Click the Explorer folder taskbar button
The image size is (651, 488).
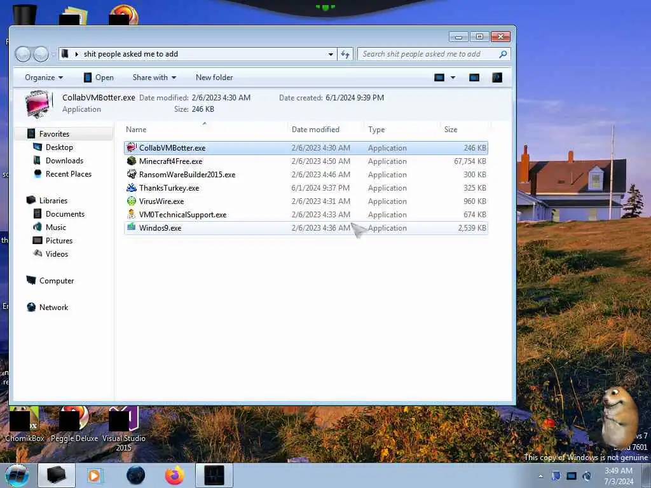click(57, 475)
